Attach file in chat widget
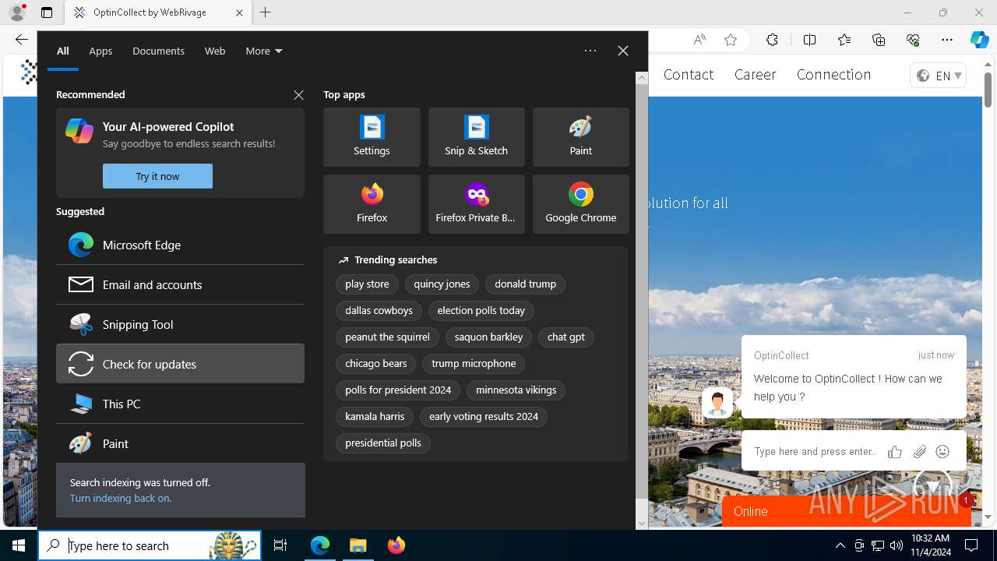The width and height of the screenshot is (997, 561). tap(920, 452)
